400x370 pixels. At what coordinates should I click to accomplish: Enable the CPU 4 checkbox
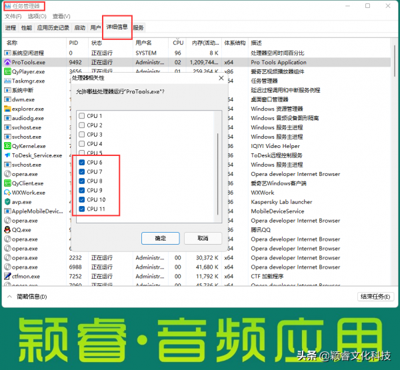pyautogui.click(x=81, y=143)
